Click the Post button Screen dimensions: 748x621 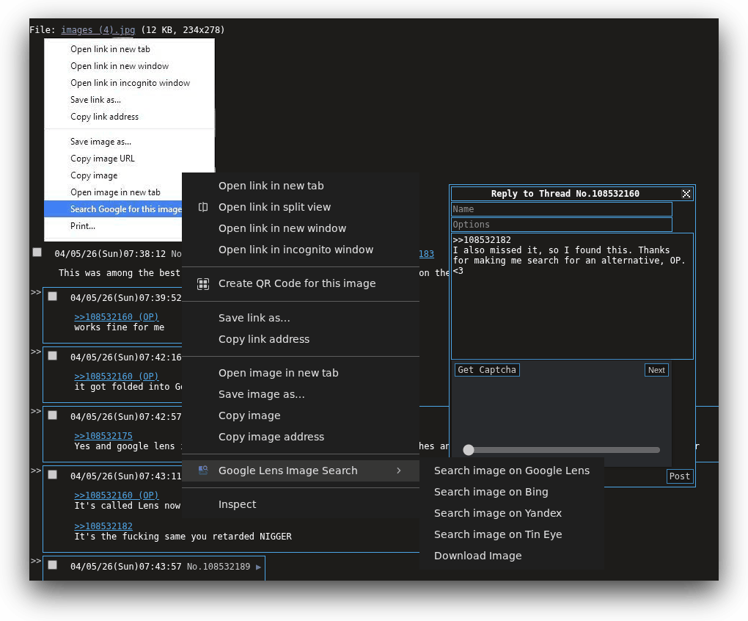tap(679, 476)
